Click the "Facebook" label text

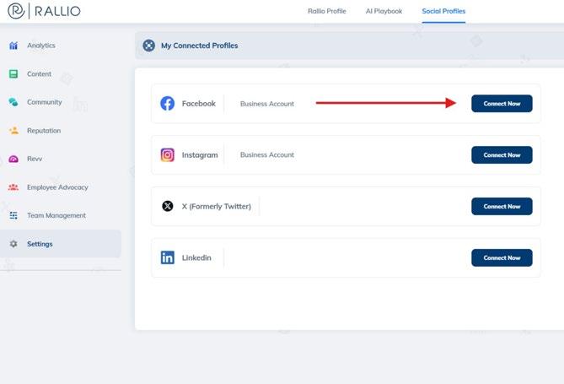pyautogui.click(x=199, y=103)
